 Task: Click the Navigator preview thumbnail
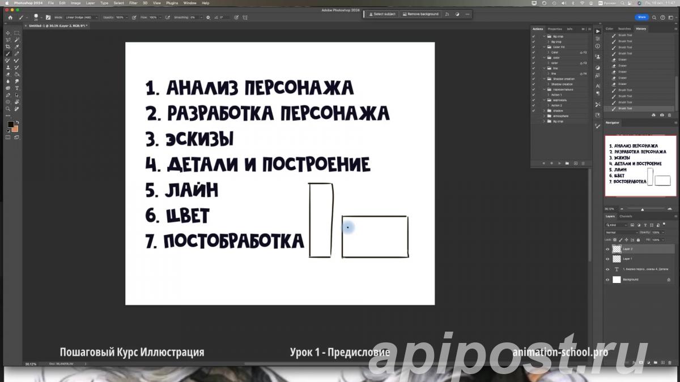pyautogui.click(x=640, y=165)
